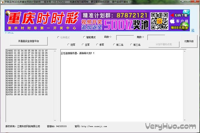Screen dimensions: 200x133
Task: Click the red 扫码下载 arrow in the banner
Action: click(172, 15)
